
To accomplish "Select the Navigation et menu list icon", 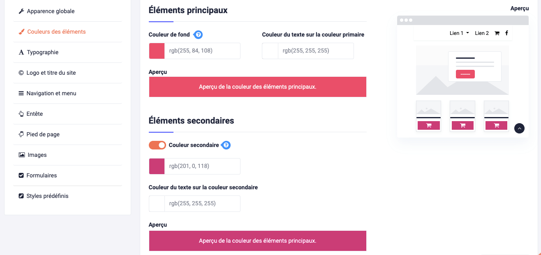I will pyautogui.click(x=21, y=93).
